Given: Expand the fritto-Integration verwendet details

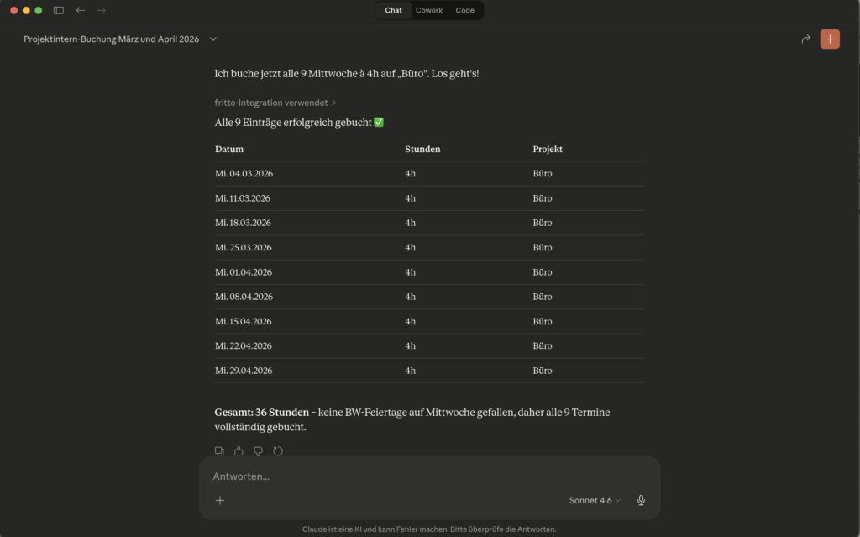Looking at the screenshot, I should pos(275,103).
